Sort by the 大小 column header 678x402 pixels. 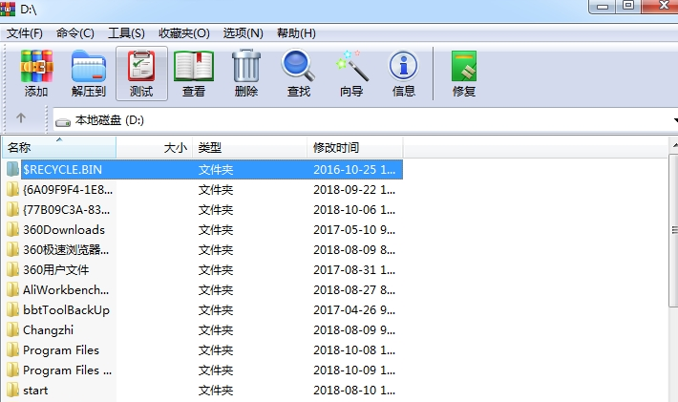coord(155,147)
